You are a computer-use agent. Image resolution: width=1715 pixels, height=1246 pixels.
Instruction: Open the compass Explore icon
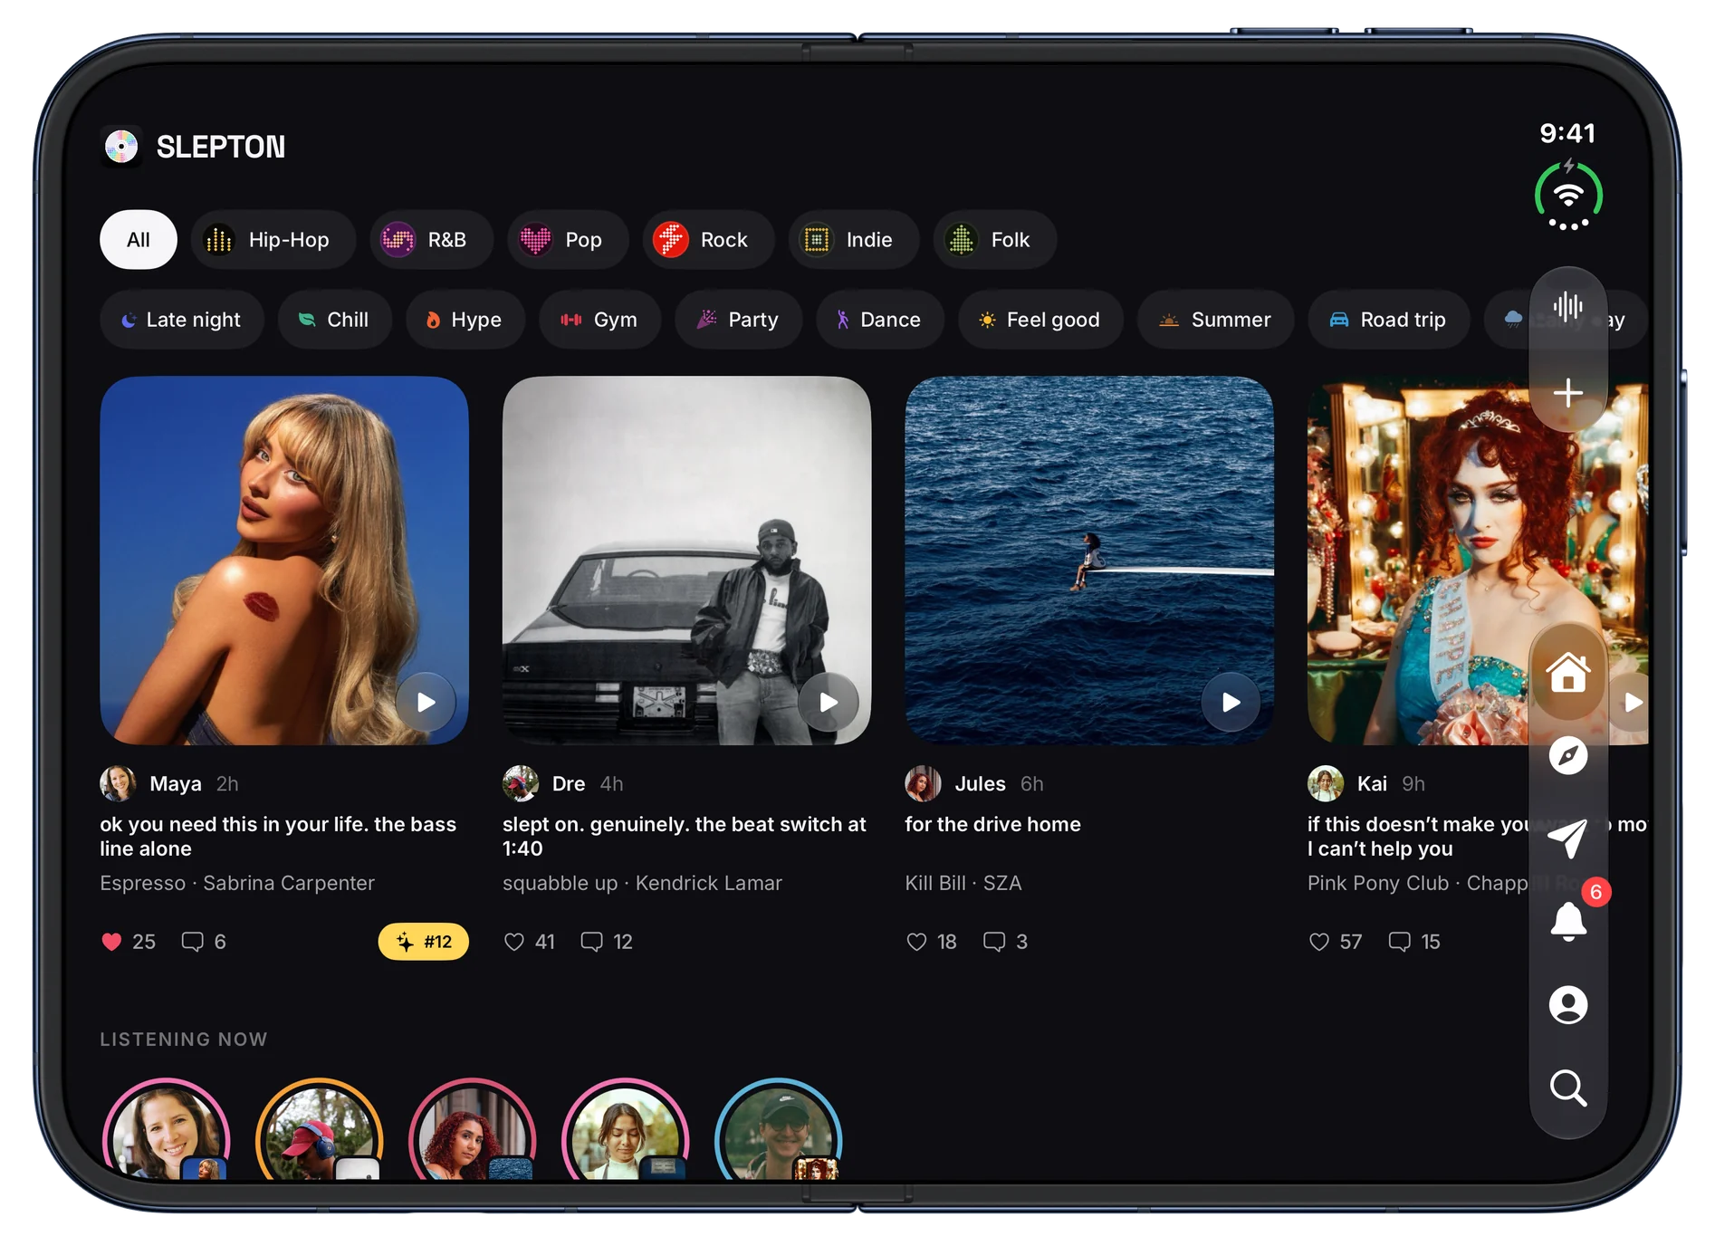pos(1568,755)
